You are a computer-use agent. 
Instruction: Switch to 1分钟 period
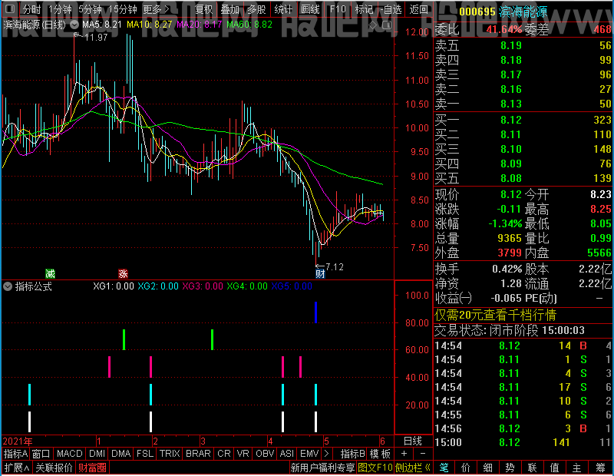[x=60, y=9]
